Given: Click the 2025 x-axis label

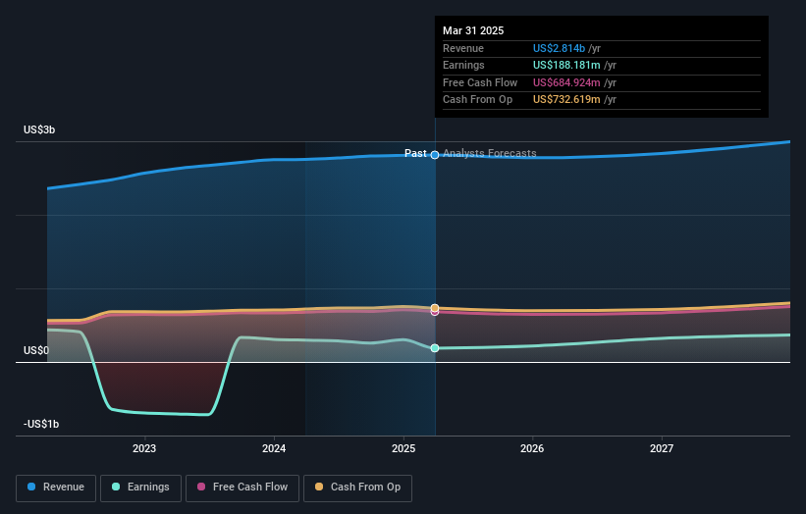Looking at the screenshot, I should tap(403, 448).
